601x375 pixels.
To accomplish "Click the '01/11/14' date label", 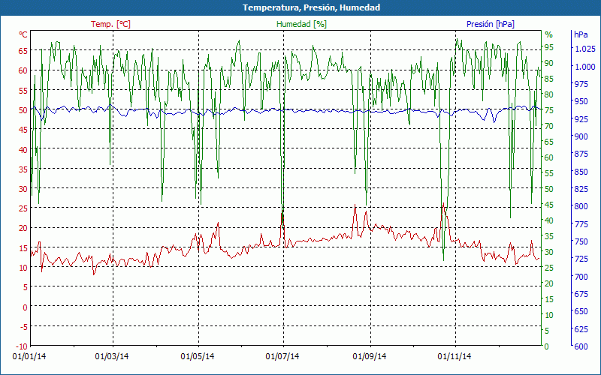I will [455, 357].
